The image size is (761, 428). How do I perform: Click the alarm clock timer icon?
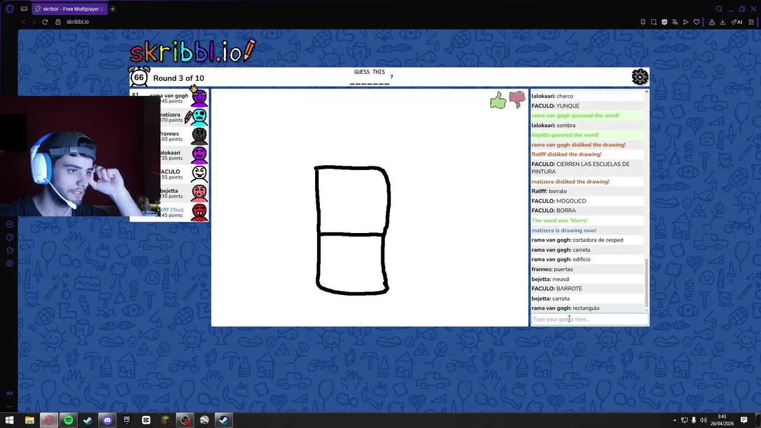pyautogui.click(x=139, y=77)
